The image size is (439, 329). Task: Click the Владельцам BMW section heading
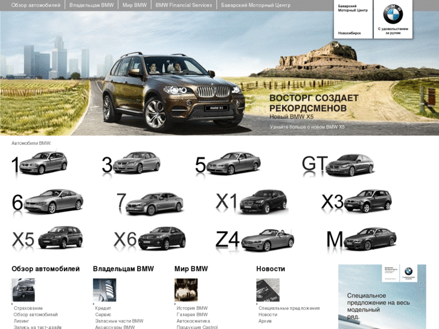click(123, 269)
